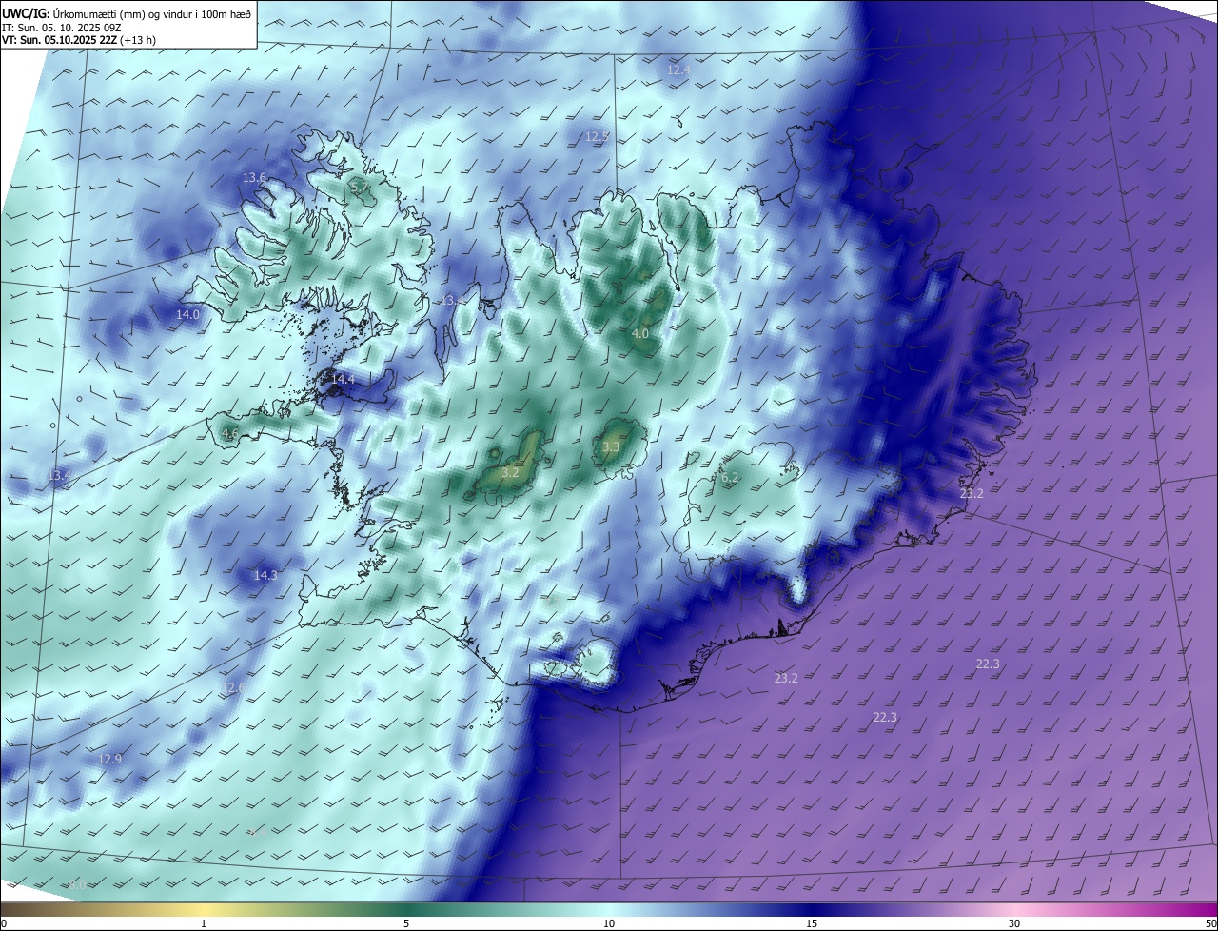Click the map value label '12.4'
Viewport: 1218px width, 931px height.
[678, 69]
